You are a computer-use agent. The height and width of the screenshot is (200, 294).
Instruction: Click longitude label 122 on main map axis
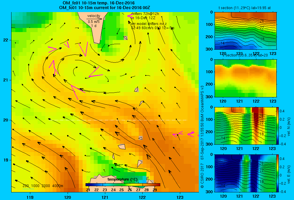coord(143,197)
